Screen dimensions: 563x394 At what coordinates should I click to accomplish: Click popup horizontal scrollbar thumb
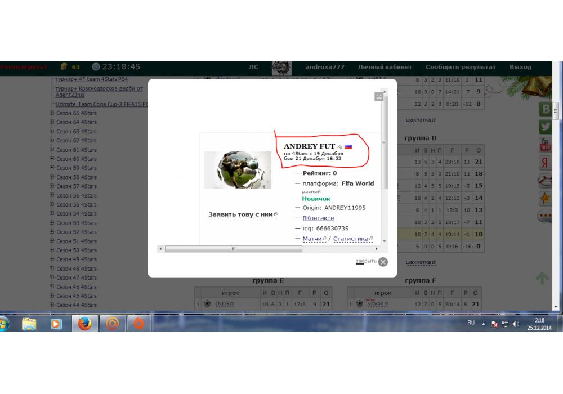[x=234, y=249]
